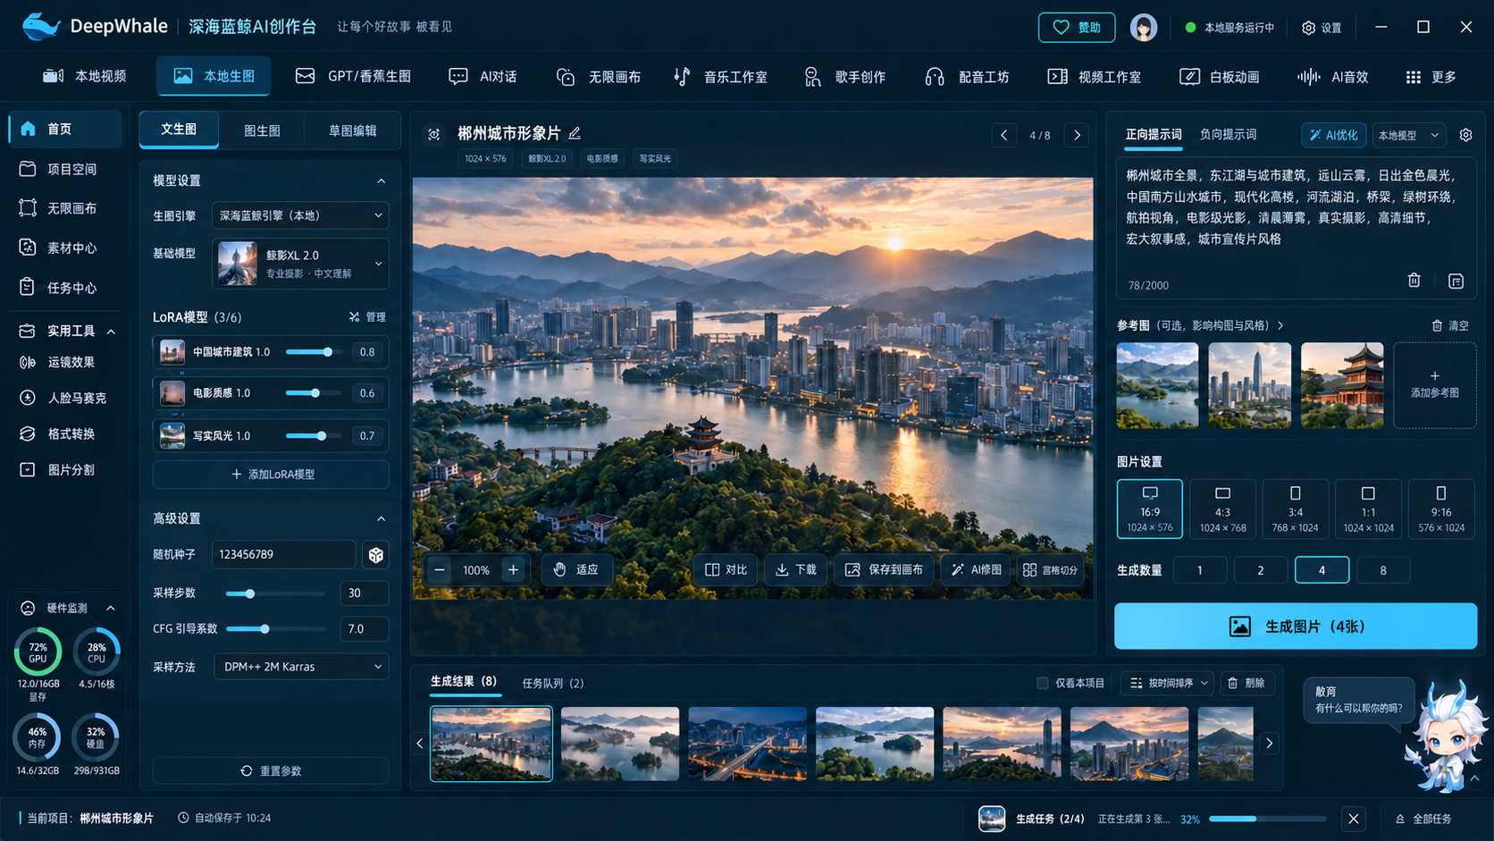Open 生图引擎 dropdown
Screen dimensions: 1494x841
coord(300,215)
